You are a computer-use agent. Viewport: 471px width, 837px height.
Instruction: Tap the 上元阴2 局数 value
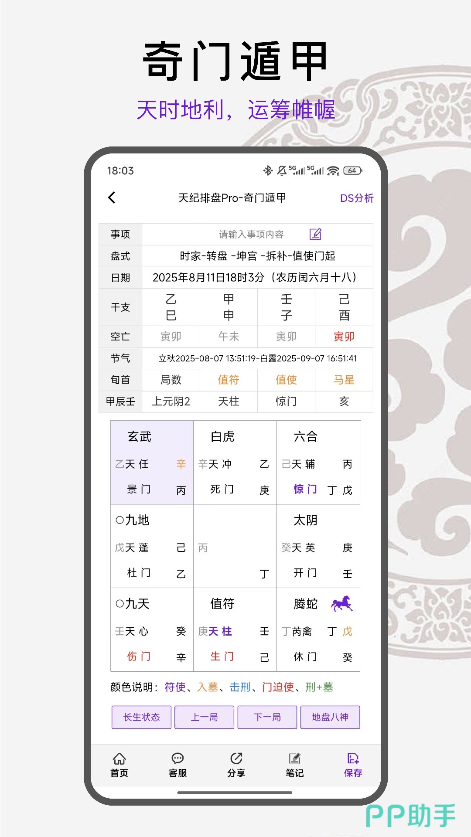point(171,401)
